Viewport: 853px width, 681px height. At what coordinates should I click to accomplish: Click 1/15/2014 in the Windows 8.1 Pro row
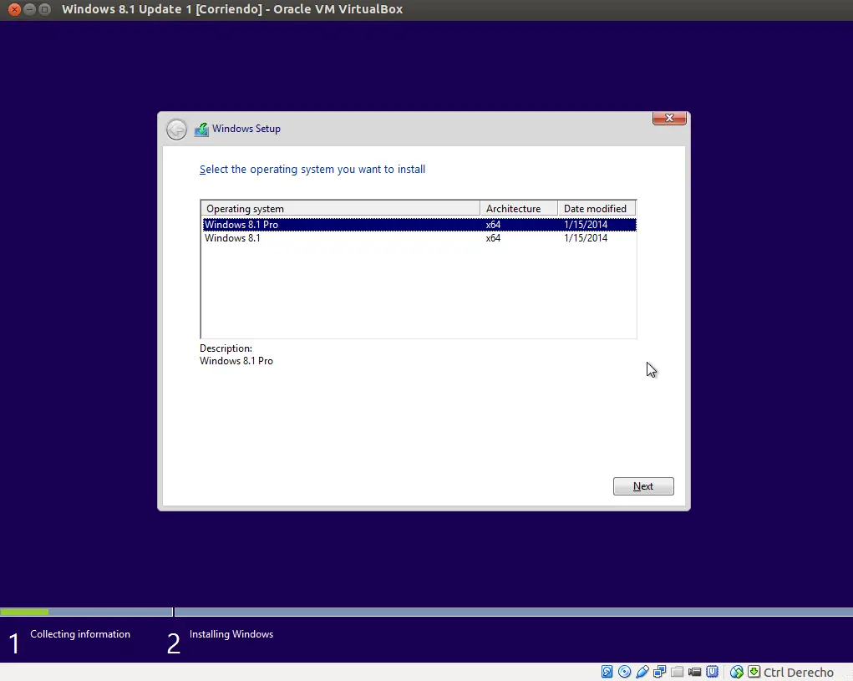point(586,225)
